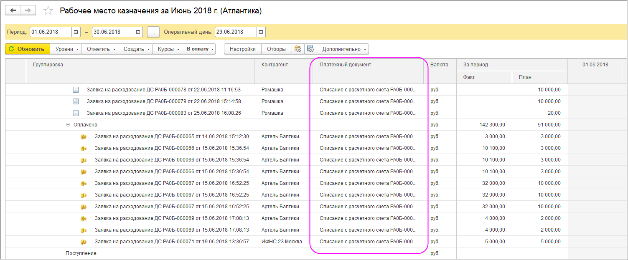This screenshot has height=260, width=628.
Task: Click руб. currency in the Поступление row
Action: pyautogui.click(x=435, y=253)
